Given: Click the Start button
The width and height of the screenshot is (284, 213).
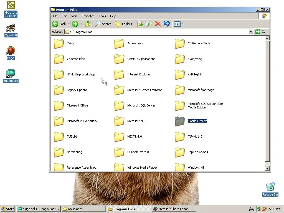Looking at the screenshot, I should 7,209.
